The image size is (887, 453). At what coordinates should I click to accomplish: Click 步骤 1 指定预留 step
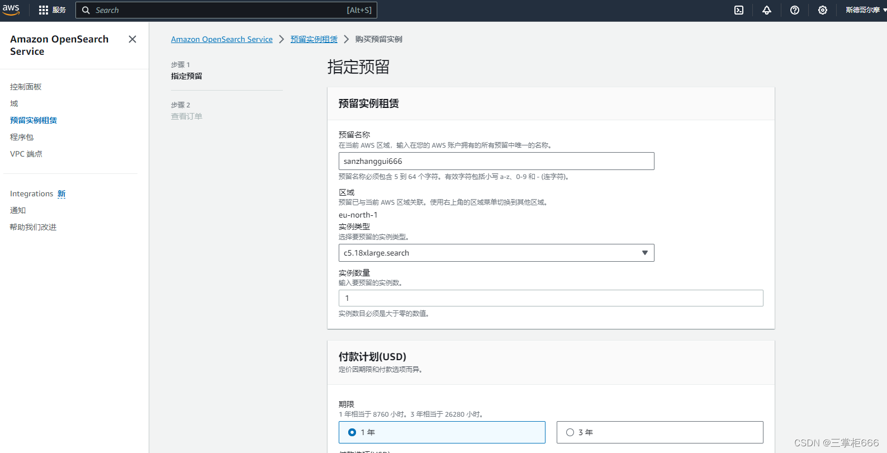pyautogui.click(x=187, y=70)
